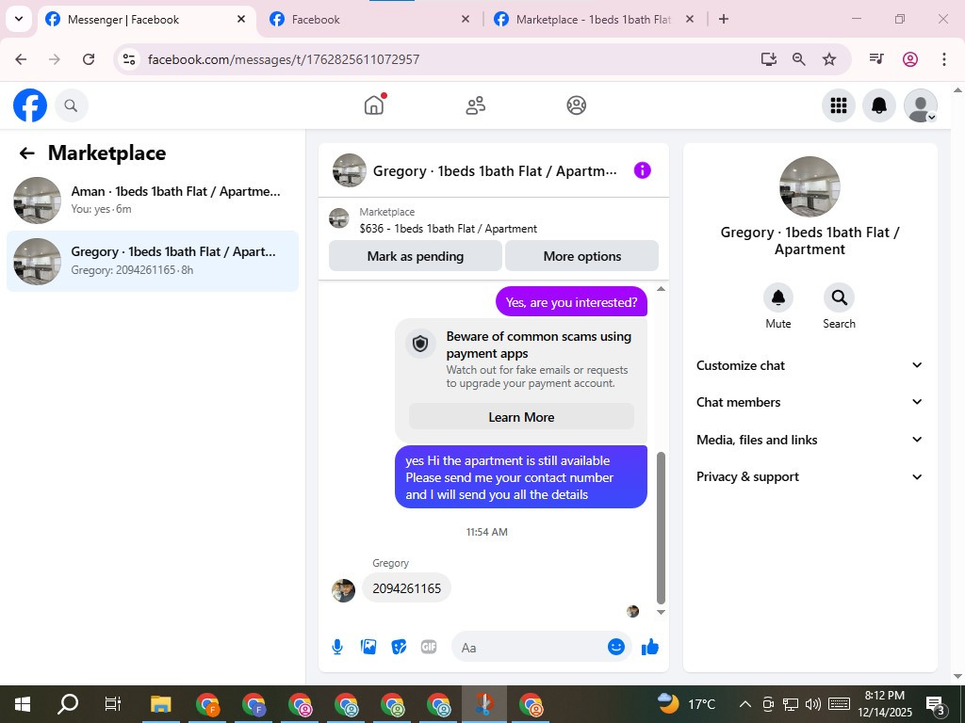
Task: Open the Windows notification center icon
Action: point(936,704)
